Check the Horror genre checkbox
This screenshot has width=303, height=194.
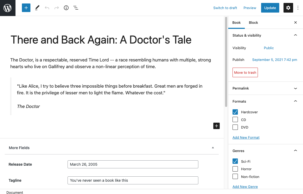pyautogui.click(x=235, y=169)
